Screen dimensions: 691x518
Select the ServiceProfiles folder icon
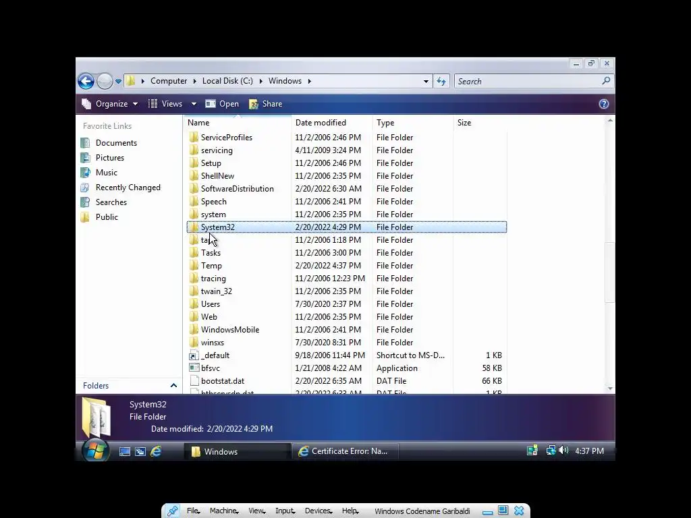tap(194, 137)
